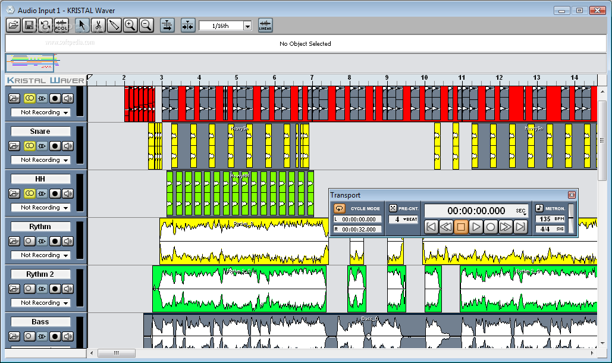
Task: Open SEC time format dropdown
Action: [522, 211]
